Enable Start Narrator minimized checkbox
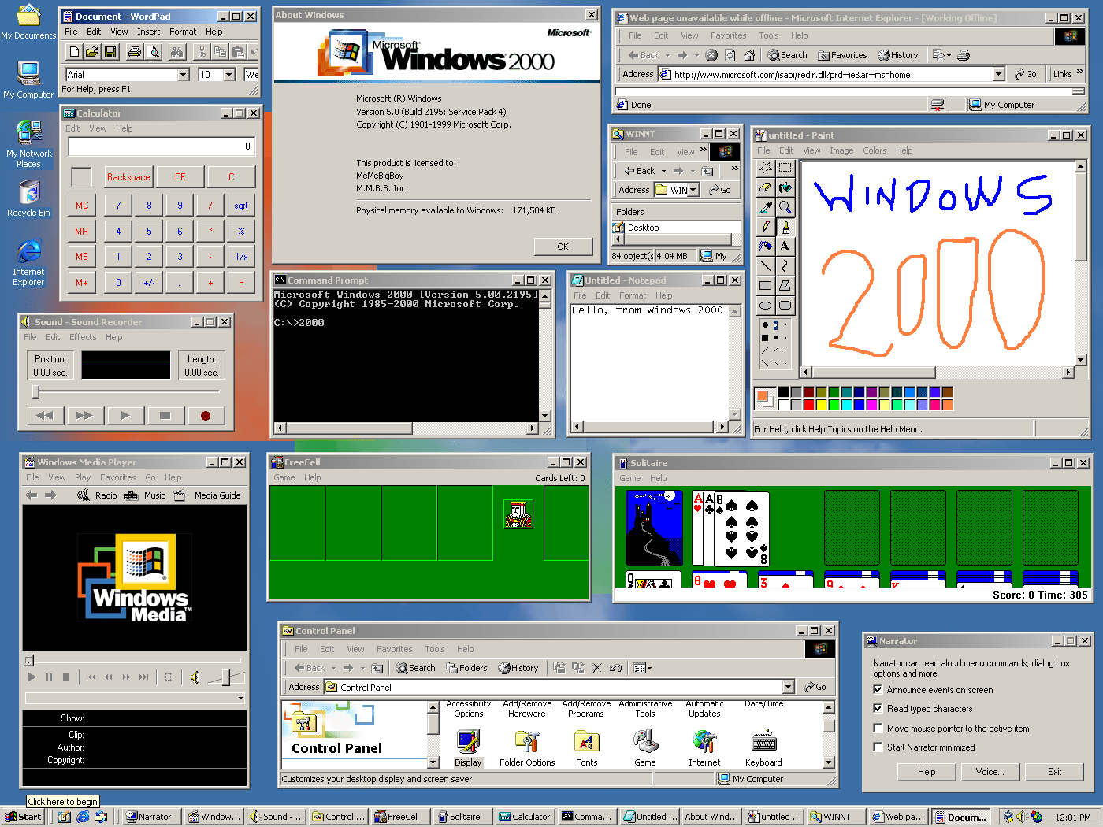 pyautogui.click(x=878, y=747)
